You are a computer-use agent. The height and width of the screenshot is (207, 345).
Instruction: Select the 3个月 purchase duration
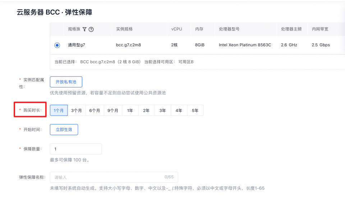[76, 110]
